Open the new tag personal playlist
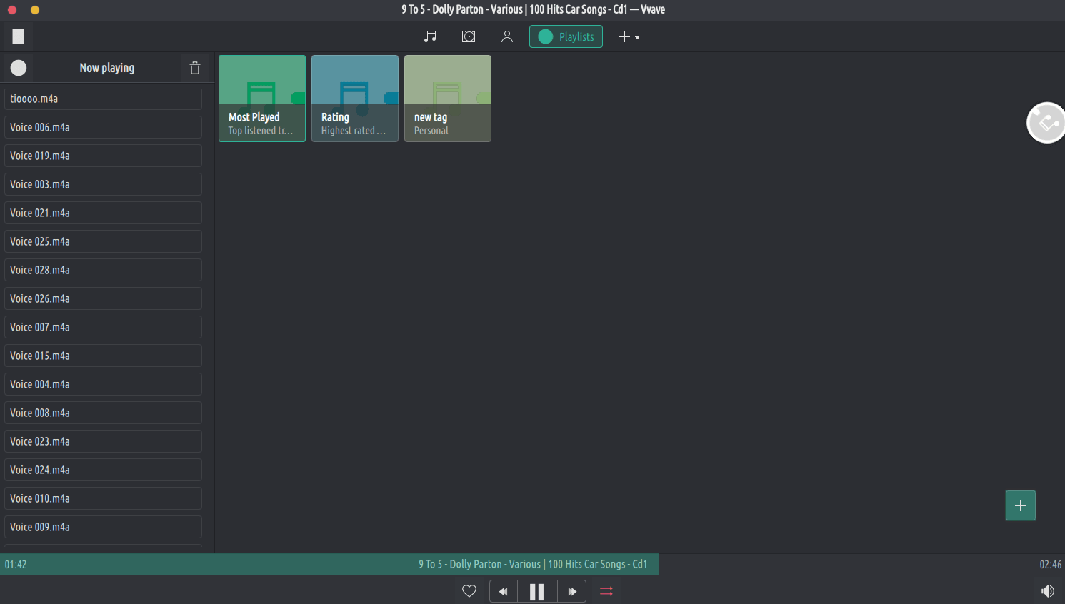Screen dimensions: 1065x604 (448, 99)
